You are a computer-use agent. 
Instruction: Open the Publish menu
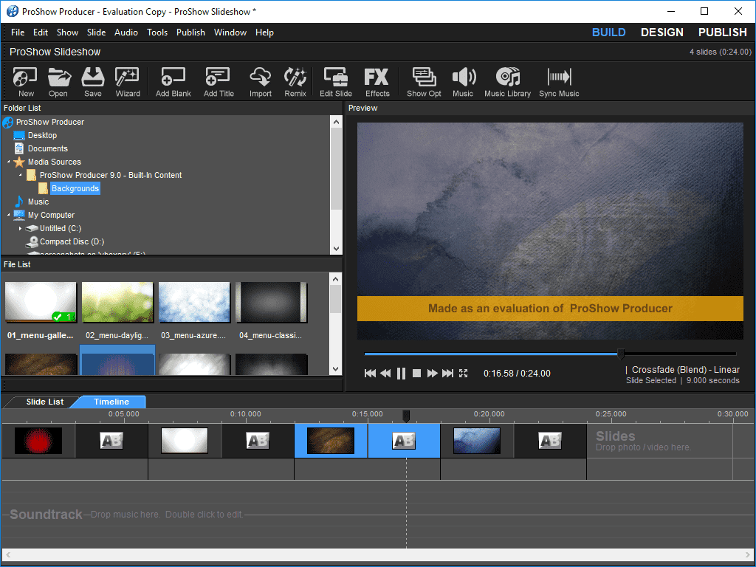pos(190,32)
